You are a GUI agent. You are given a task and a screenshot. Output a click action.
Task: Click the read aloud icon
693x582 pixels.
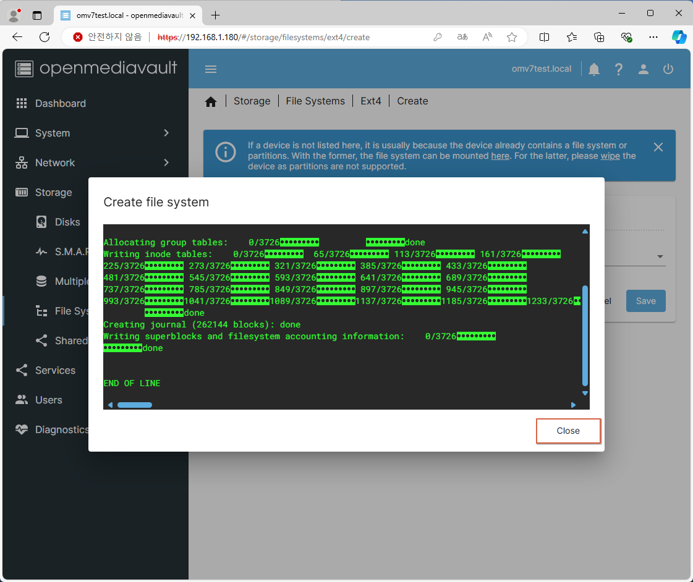[487, 37]
